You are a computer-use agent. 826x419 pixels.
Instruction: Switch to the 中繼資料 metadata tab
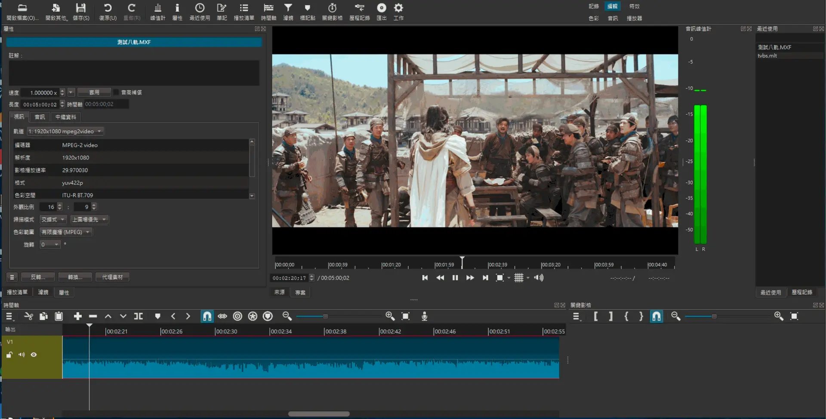coord(65,117)
